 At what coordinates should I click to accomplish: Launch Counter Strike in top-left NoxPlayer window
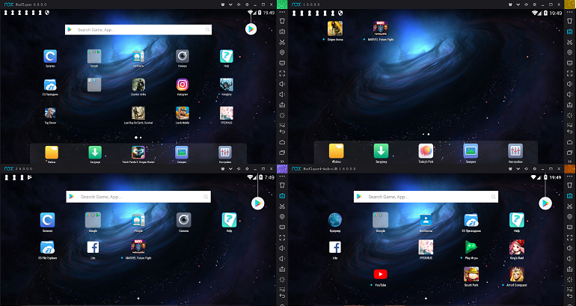138,85
